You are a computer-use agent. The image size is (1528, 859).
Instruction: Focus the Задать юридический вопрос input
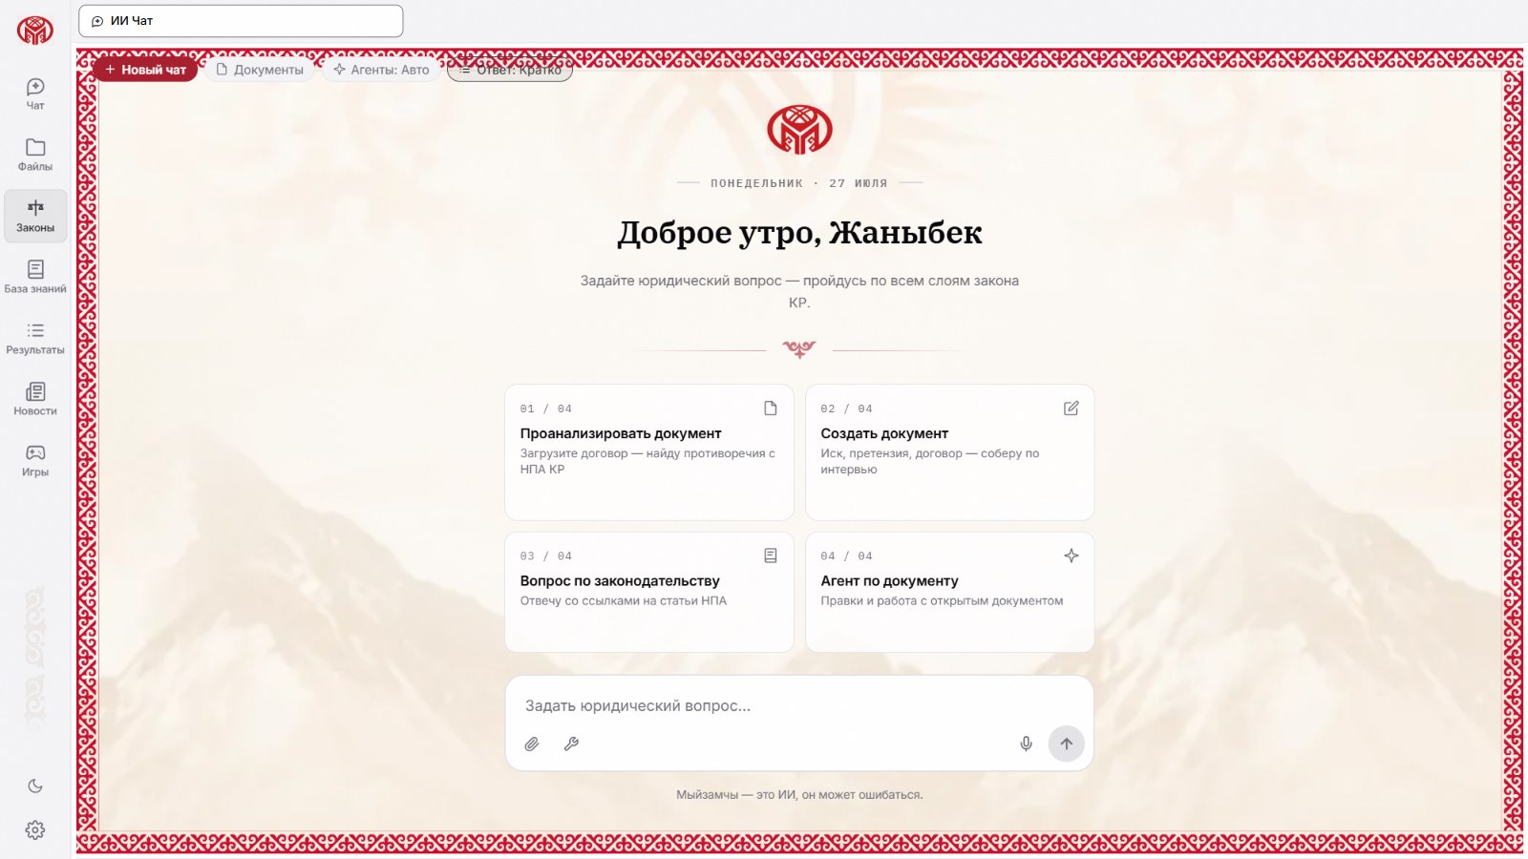coord(799,706)
